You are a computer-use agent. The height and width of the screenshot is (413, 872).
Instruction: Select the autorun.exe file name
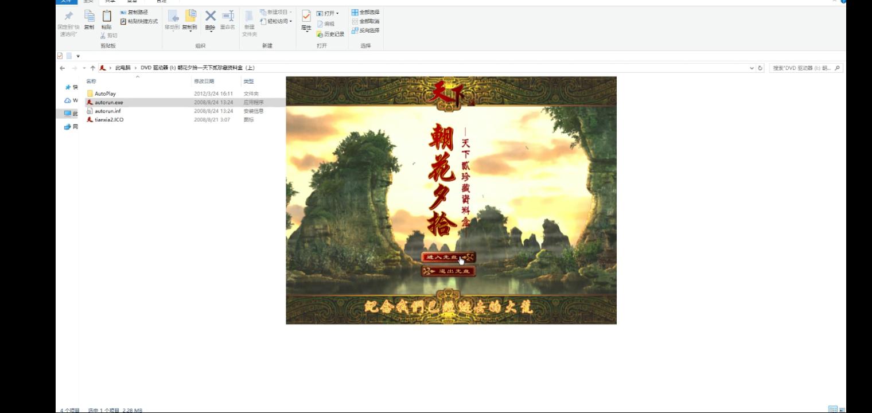(109, 102)
